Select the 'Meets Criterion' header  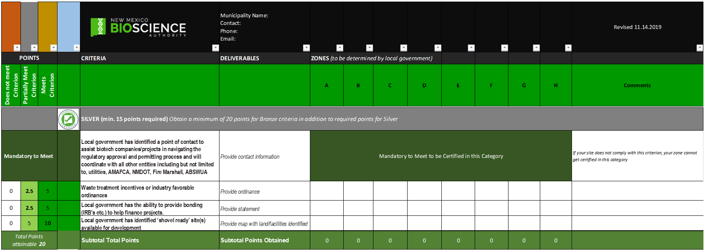click(48, 85)
